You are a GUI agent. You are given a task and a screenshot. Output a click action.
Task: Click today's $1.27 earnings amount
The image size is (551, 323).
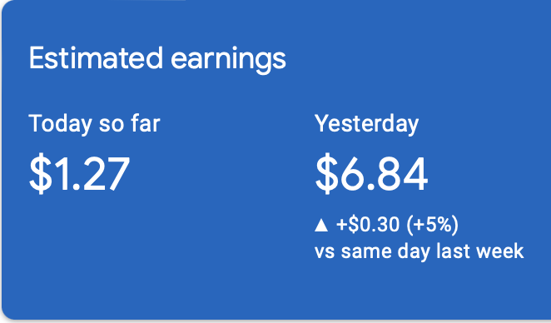(x=79, y=174)
